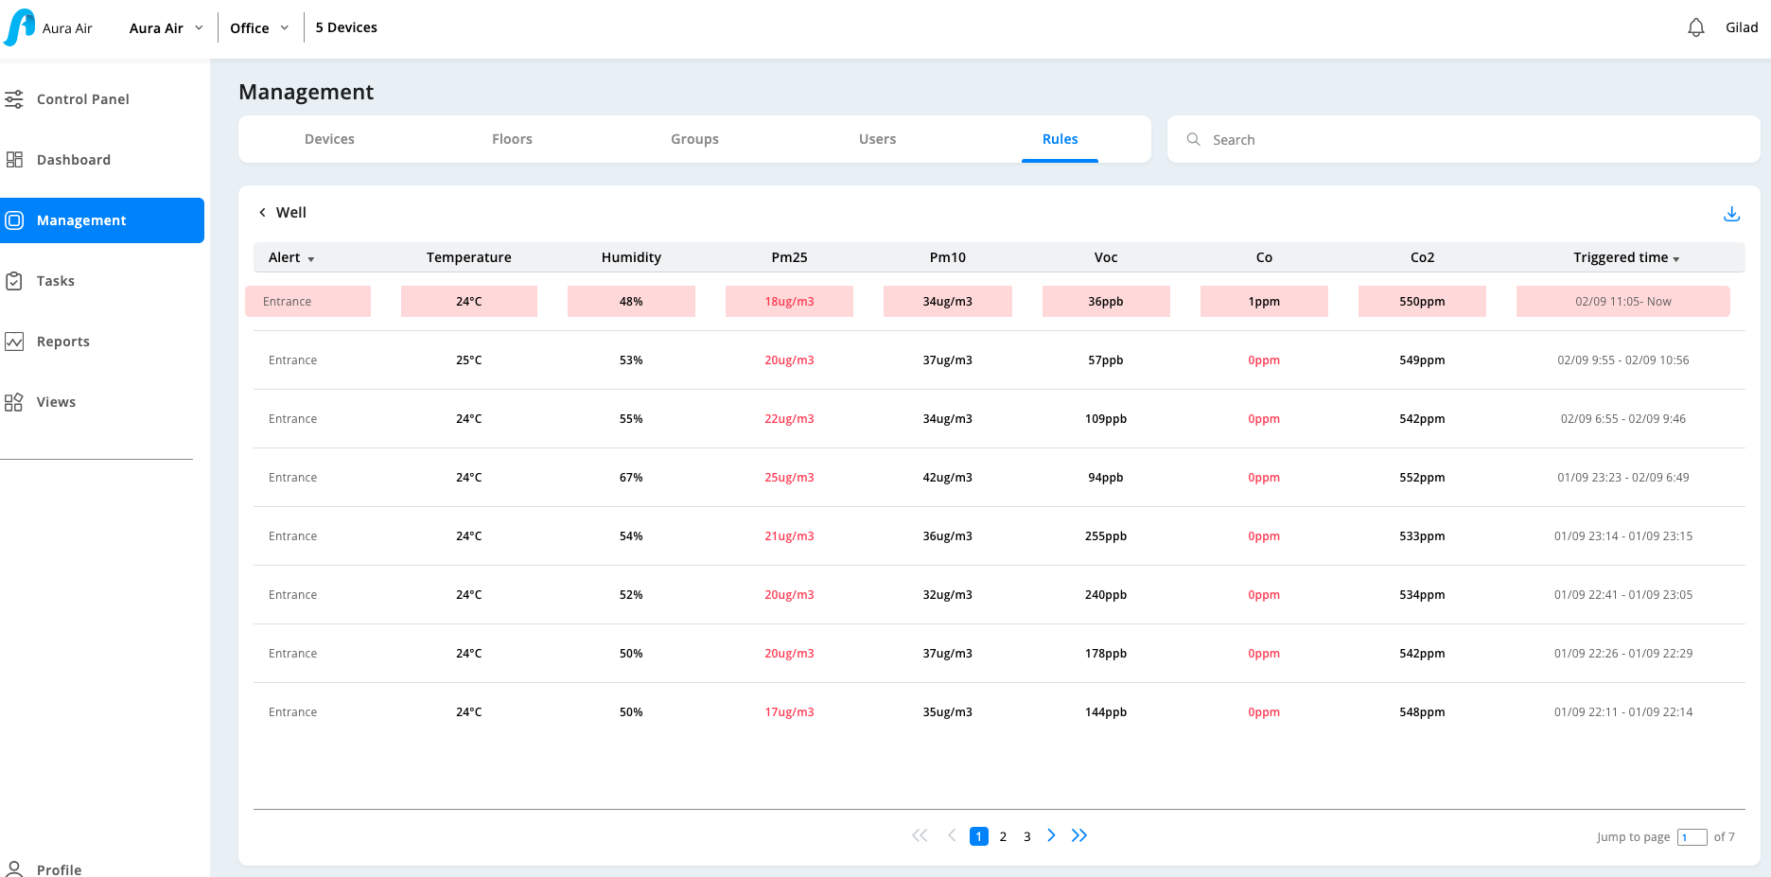Click the Search input field
1771x877 pixels.
point(1463,140)
